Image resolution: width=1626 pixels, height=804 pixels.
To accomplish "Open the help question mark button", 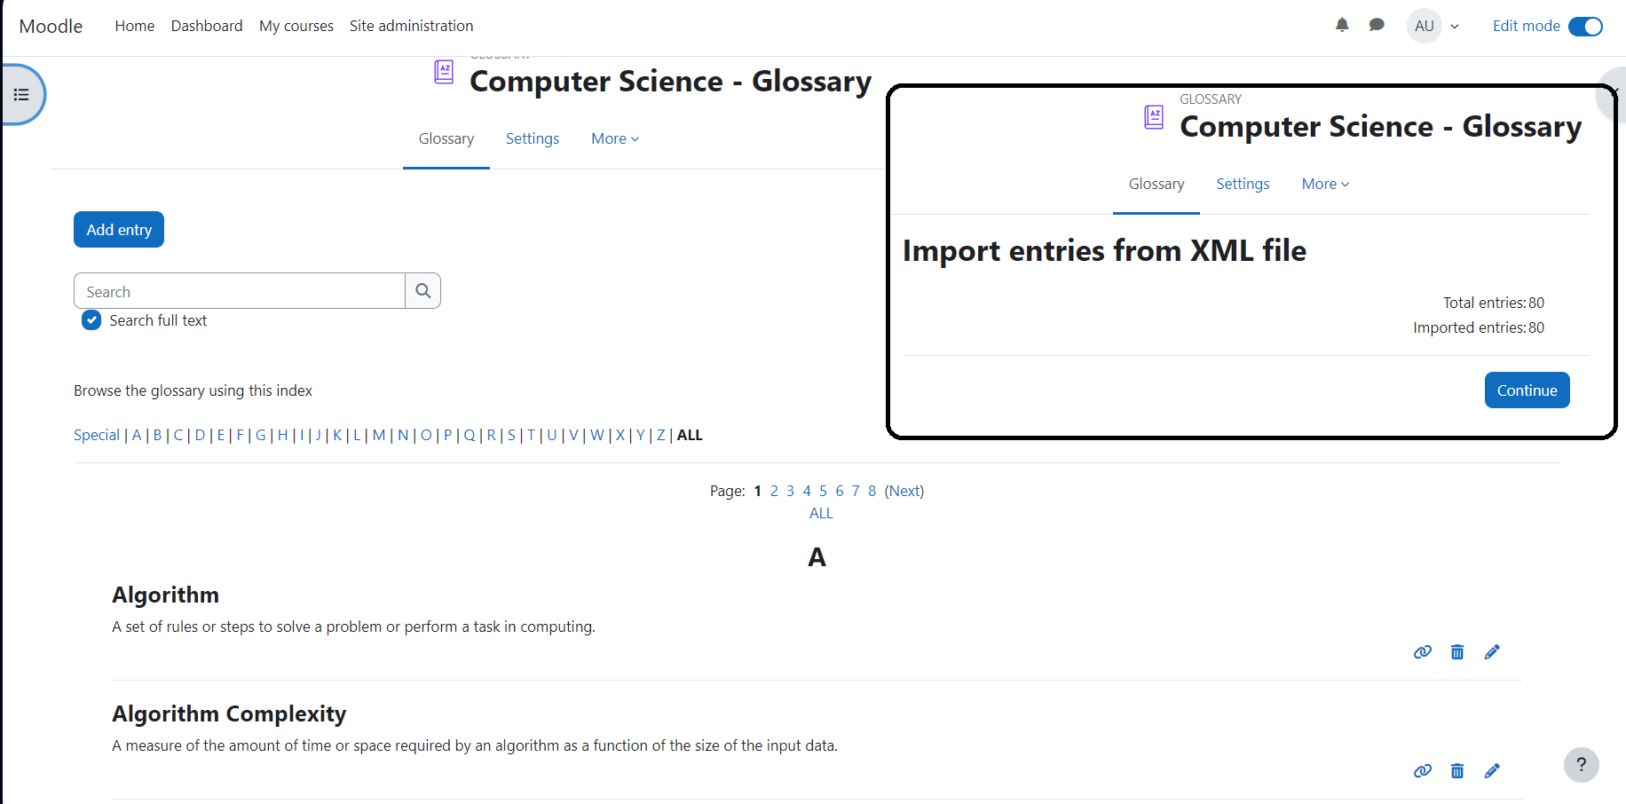I will coord(1582,765).
